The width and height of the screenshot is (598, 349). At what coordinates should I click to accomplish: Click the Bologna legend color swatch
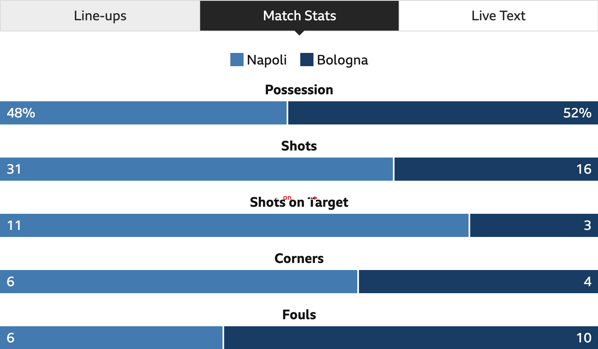pyautogui.click(x=307, y=60)
